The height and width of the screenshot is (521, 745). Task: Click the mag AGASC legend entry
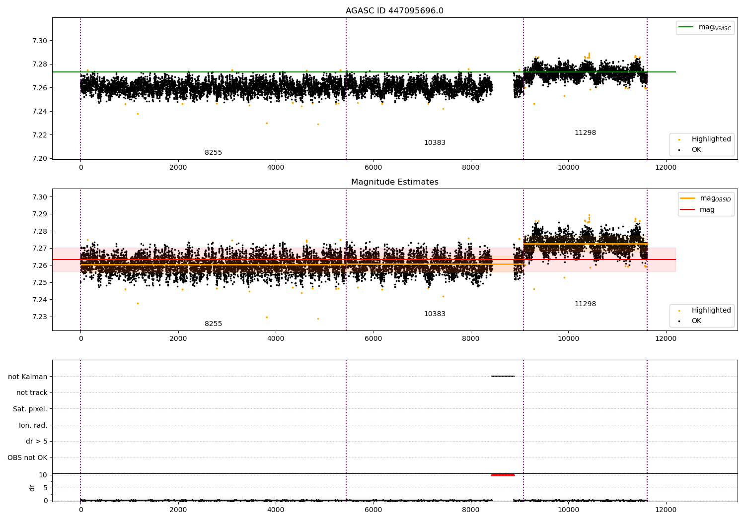pos(705,27)
